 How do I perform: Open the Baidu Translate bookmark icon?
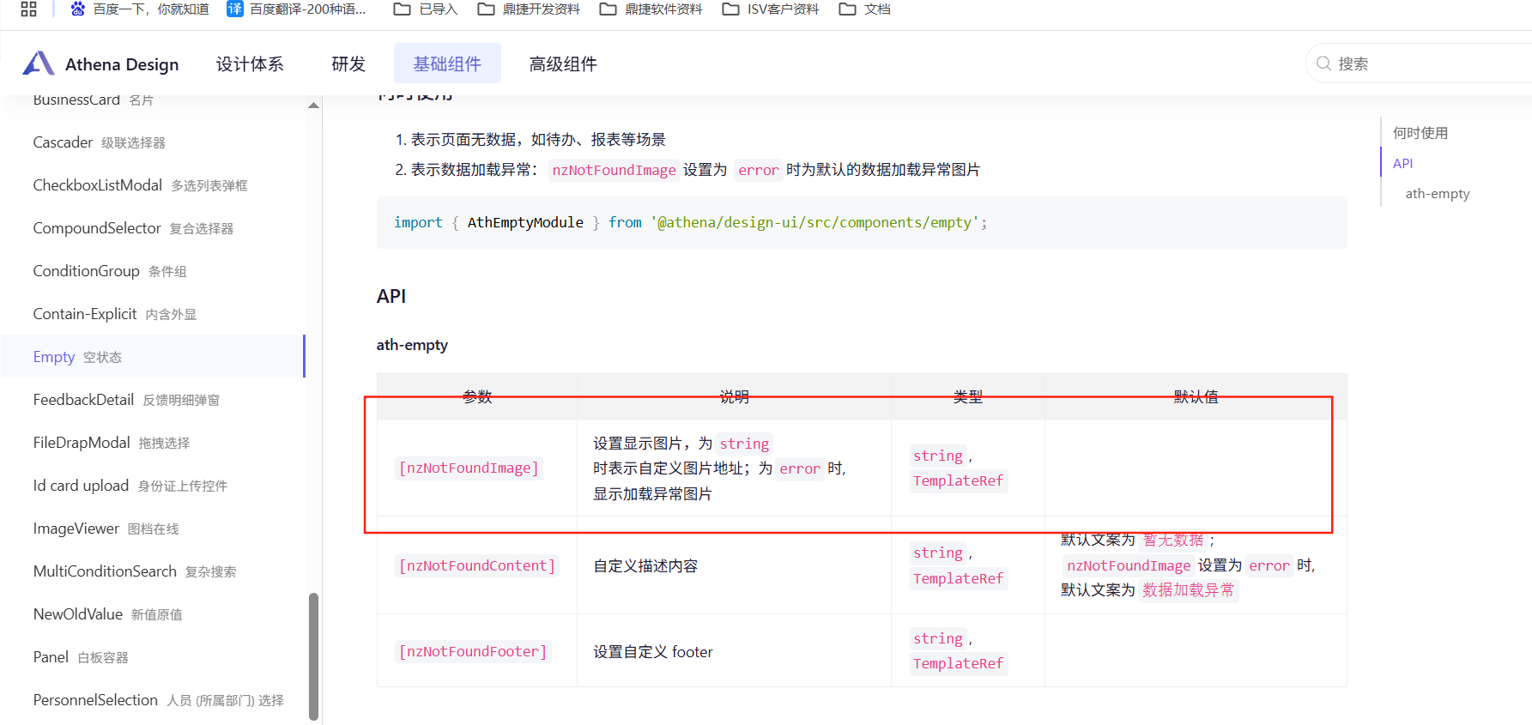coord(235,9)
